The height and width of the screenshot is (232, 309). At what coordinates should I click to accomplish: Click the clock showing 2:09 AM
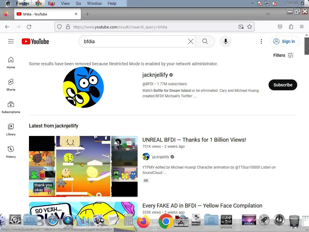click(292, 3)
